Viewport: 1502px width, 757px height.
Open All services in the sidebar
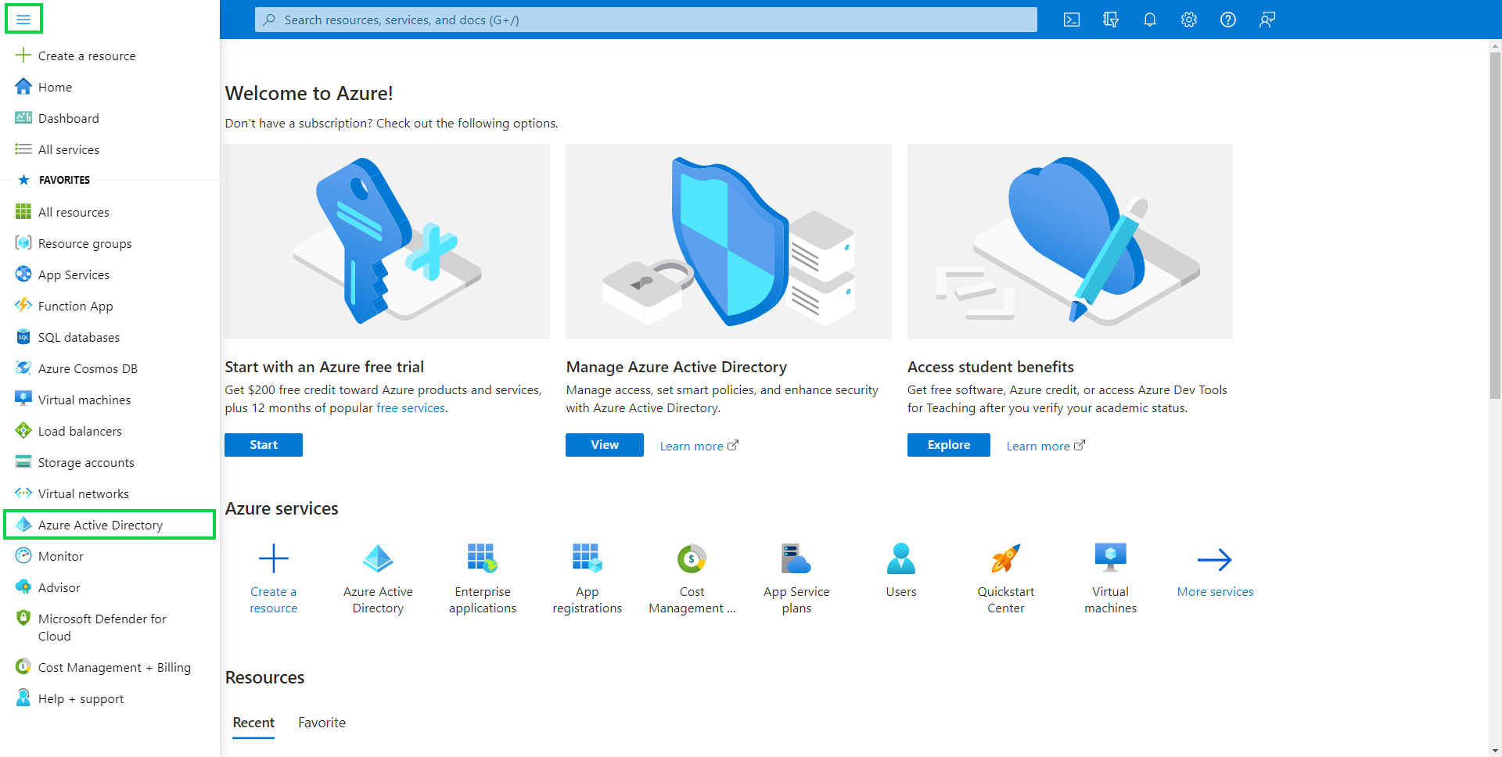[110, 149]
